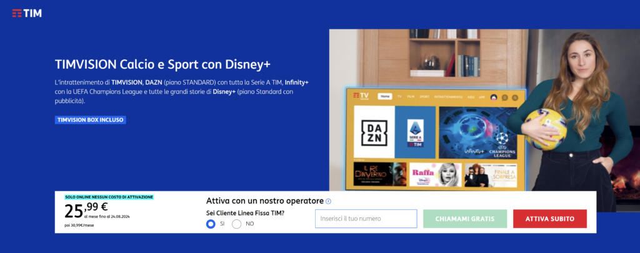Click the DAZN tile on the TV screen
This screenshot has width=640, height=253.
(374, 132)
